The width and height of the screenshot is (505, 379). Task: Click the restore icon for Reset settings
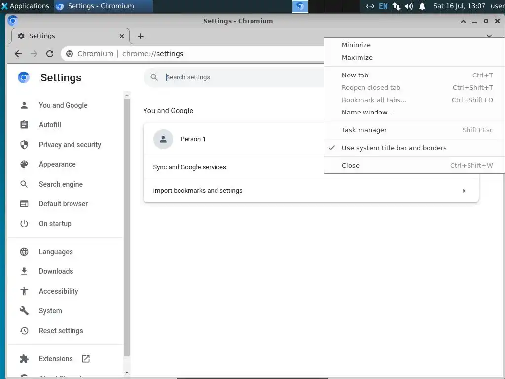[x=24, y=331]
